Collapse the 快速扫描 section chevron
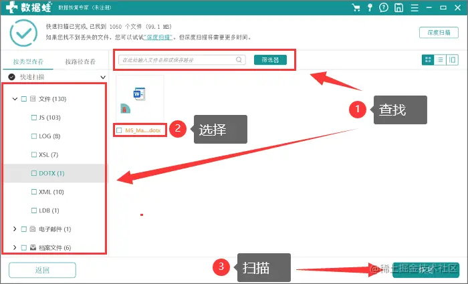This screenshot has width=468, height=284. (103, 78)
